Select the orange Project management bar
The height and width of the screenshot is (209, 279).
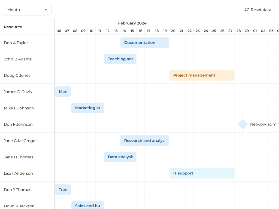(202, 75)
